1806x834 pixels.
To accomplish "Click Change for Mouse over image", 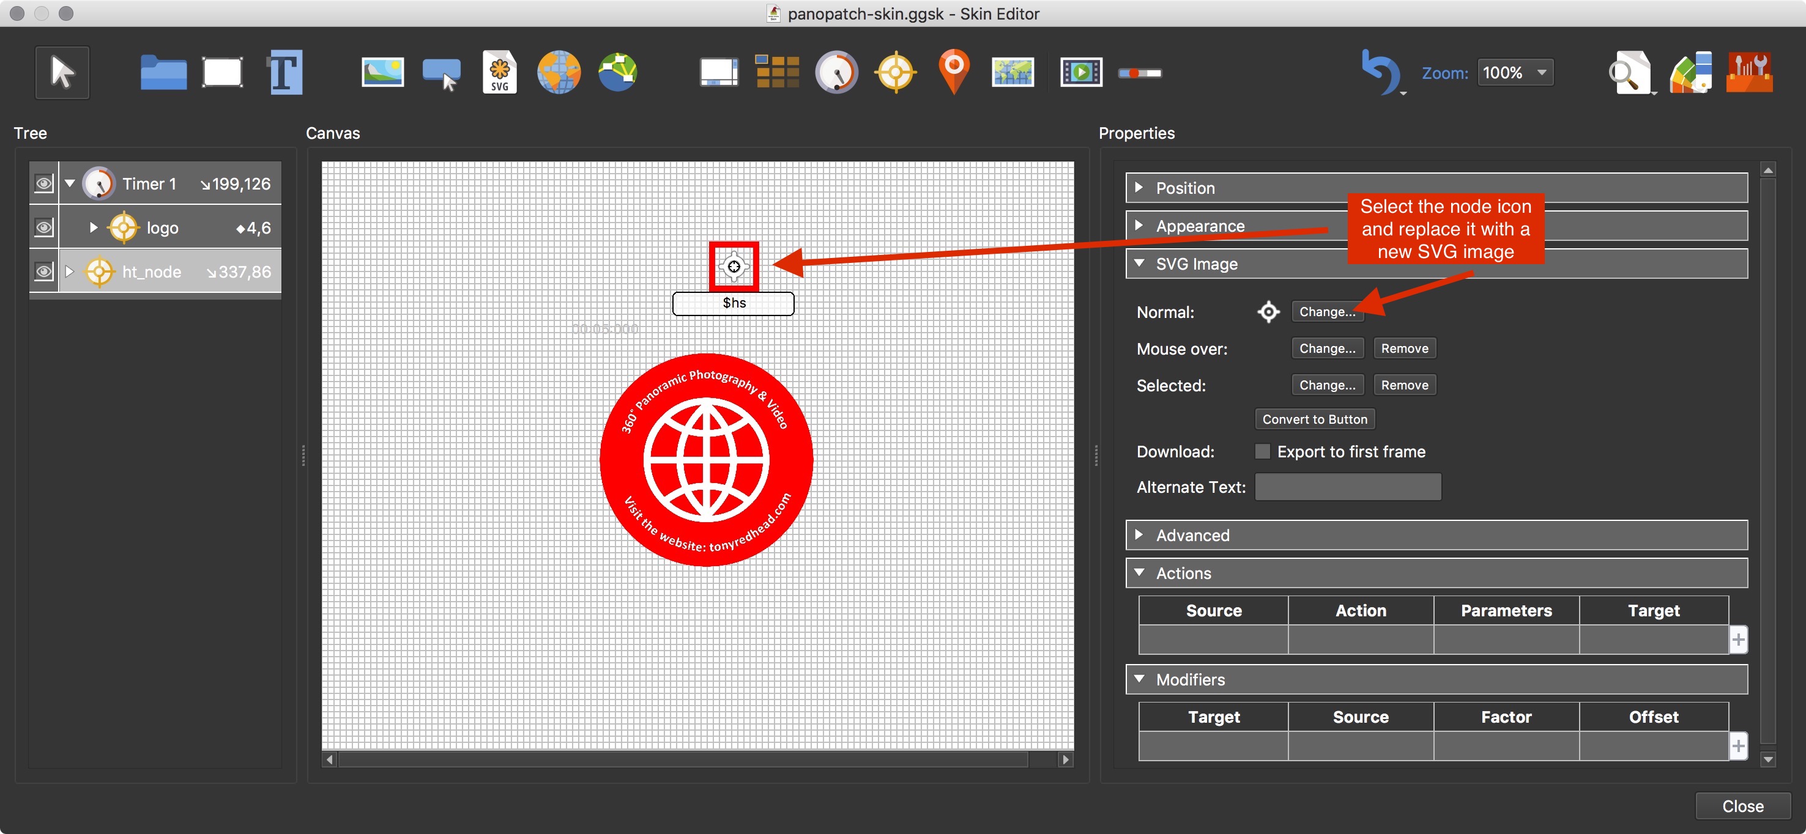I will tap(1327, 349).
